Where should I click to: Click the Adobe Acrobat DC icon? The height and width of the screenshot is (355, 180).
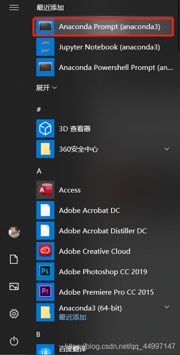(x=45, y=210)
